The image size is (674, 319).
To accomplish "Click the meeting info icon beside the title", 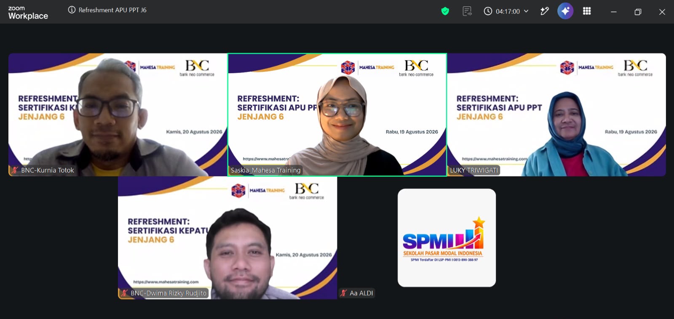I will click(72, 10).
